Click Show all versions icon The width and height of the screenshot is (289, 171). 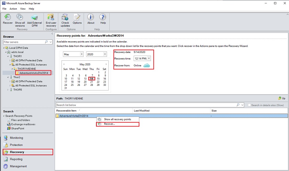(20, 17)
